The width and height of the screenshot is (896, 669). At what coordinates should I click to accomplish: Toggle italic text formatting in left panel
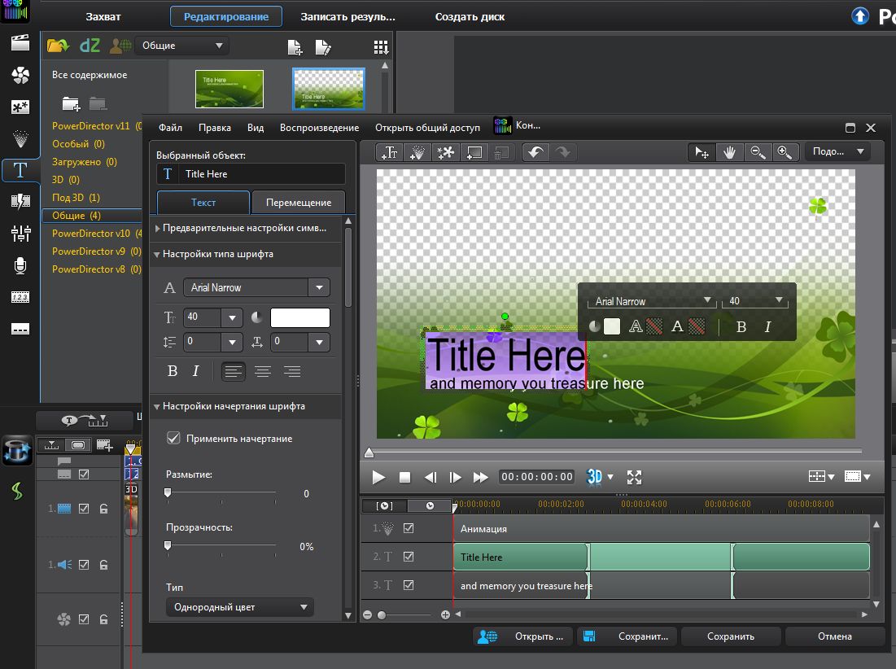(195, 371)
